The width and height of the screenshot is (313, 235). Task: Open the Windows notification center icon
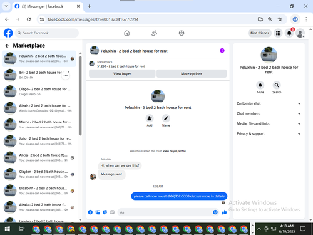click(x=303, y=229)
